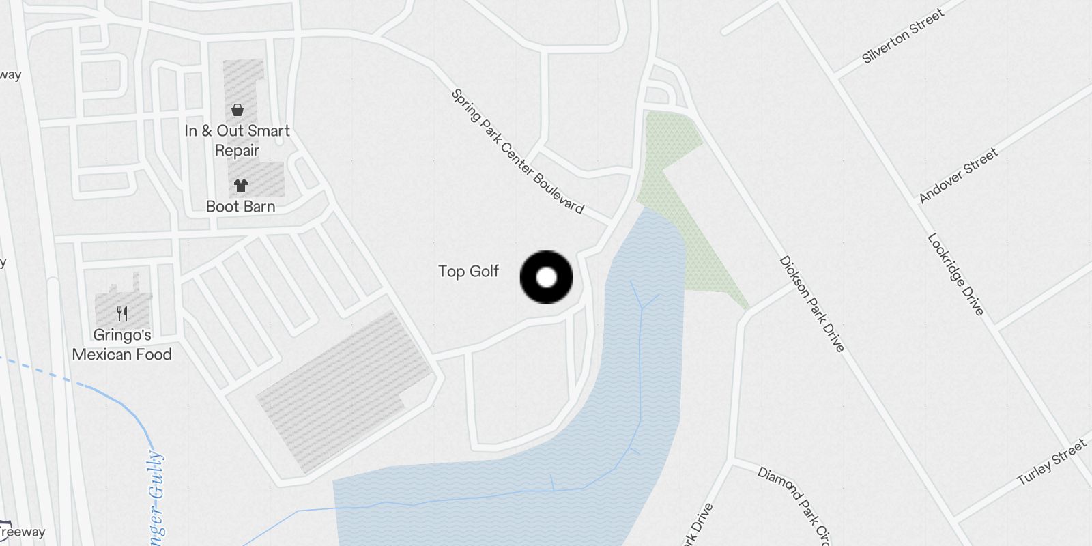Click the large hatched building south of parking rows
Image resolution: width=1092 pixels, height=546 pixels.
click(345, 390)
